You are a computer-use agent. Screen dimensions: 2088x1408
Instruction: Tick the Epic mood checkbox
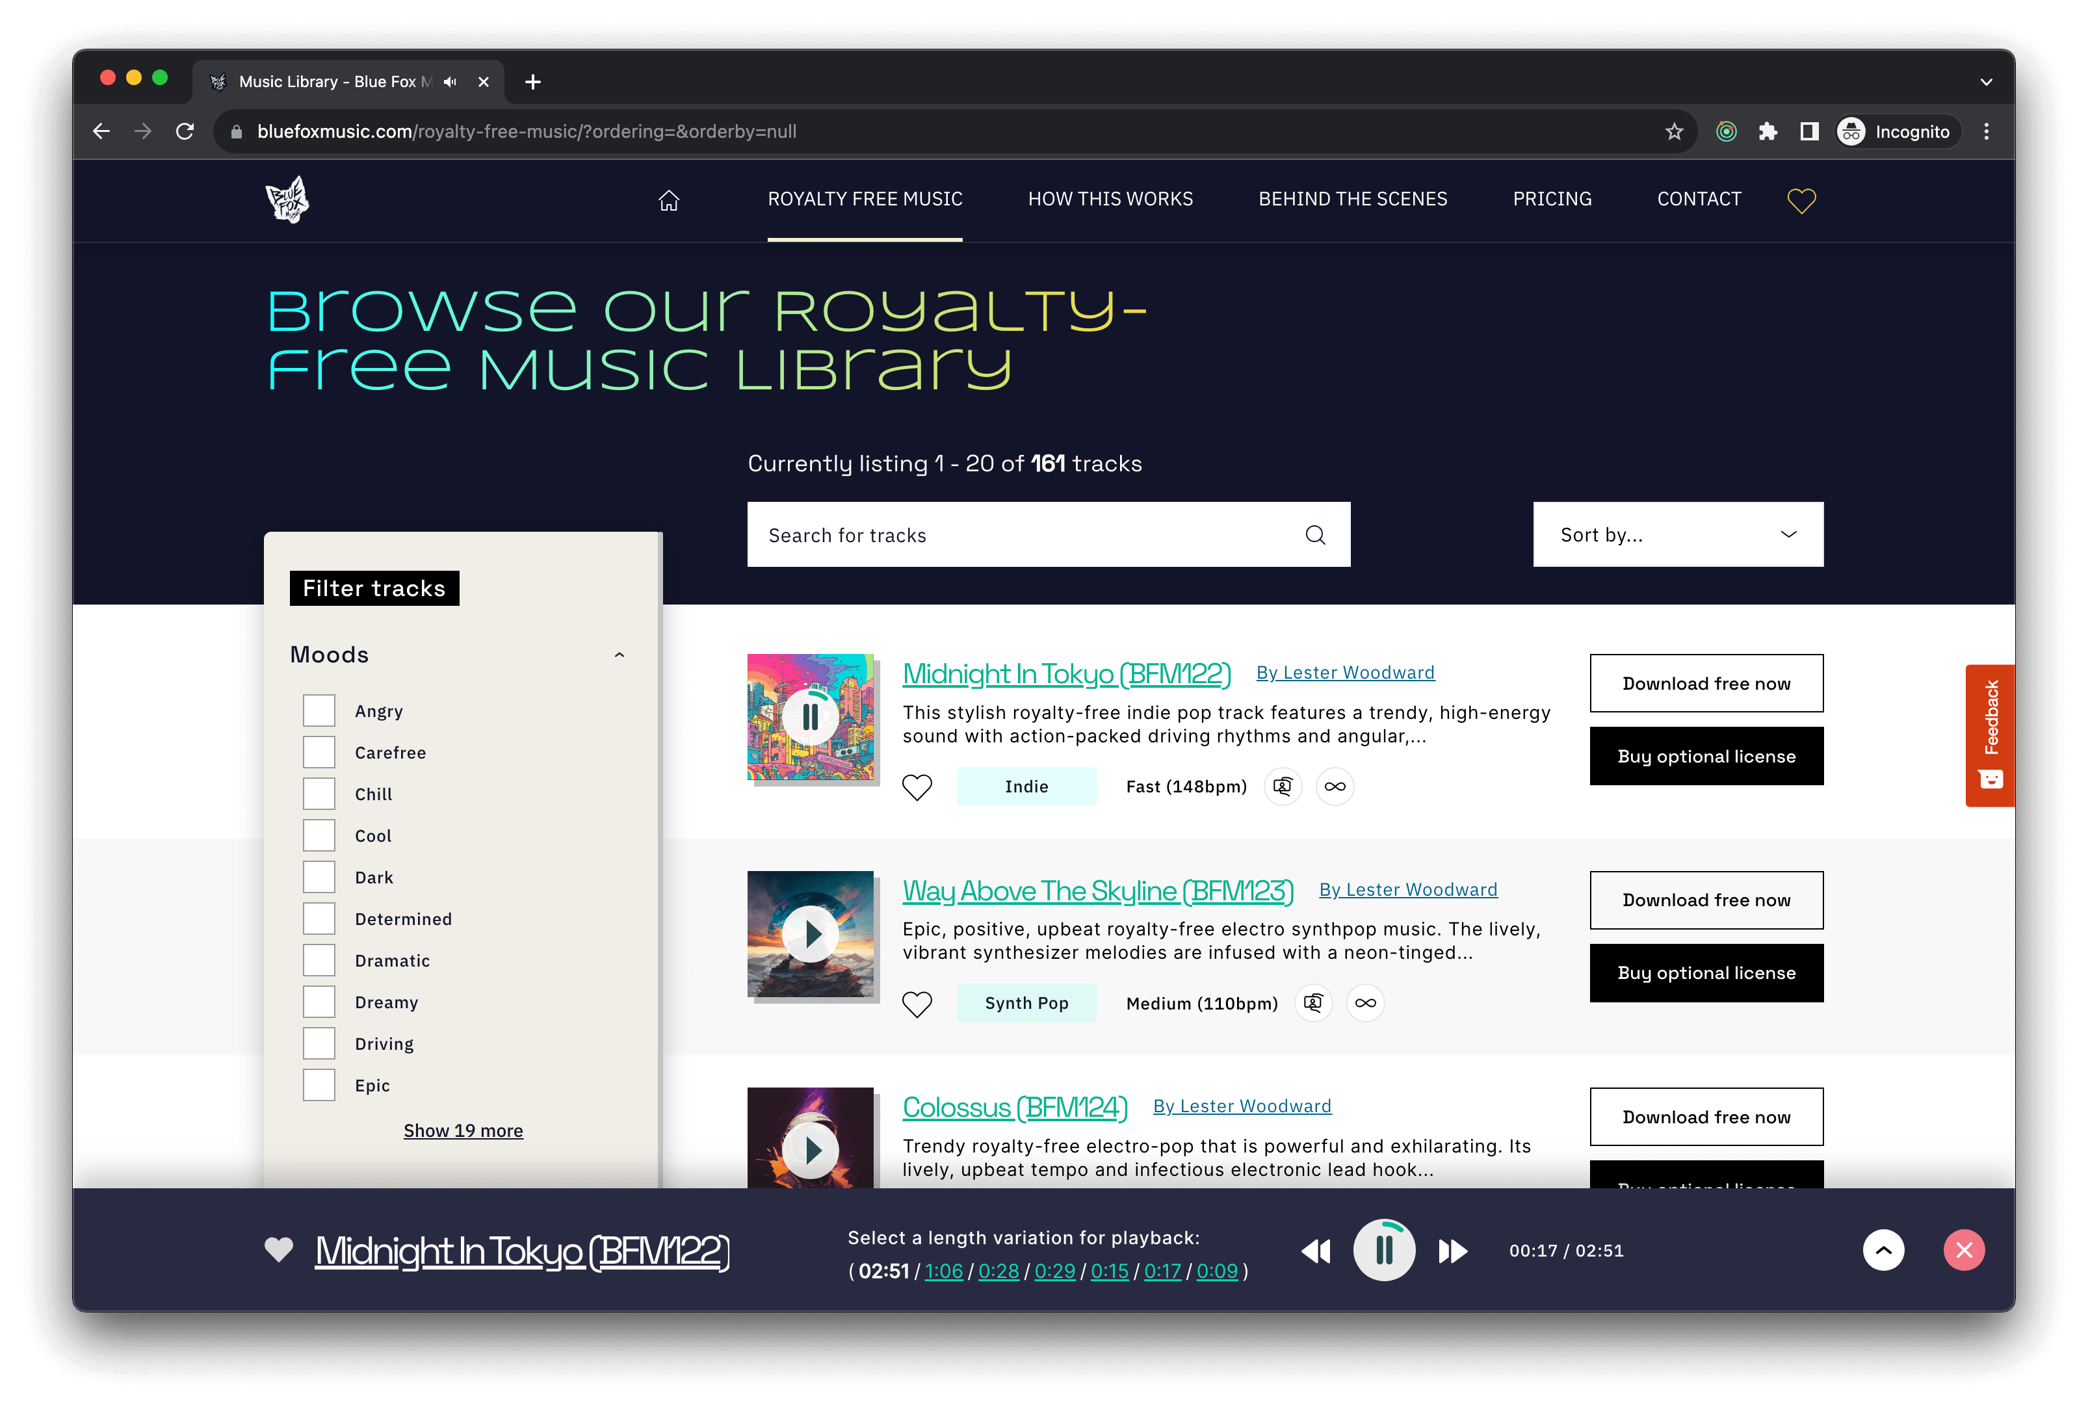point(319,1085)
